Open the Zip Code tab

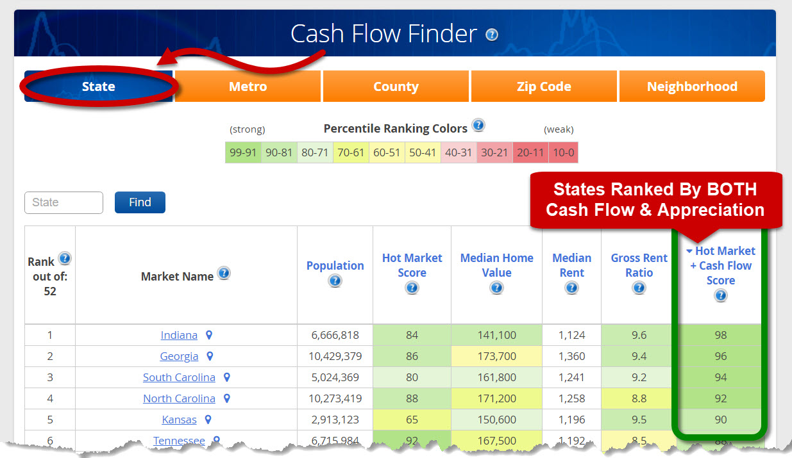pyautogui.click(x=544, y=86)
